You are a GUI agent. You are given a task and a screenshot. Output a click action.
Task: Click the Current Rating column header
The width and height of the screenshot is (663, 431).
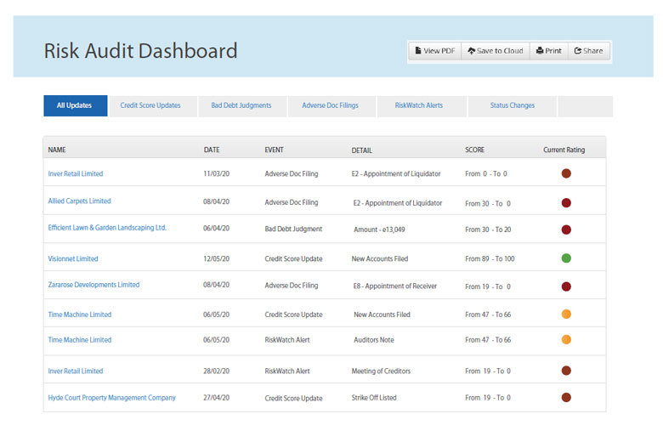564,150
